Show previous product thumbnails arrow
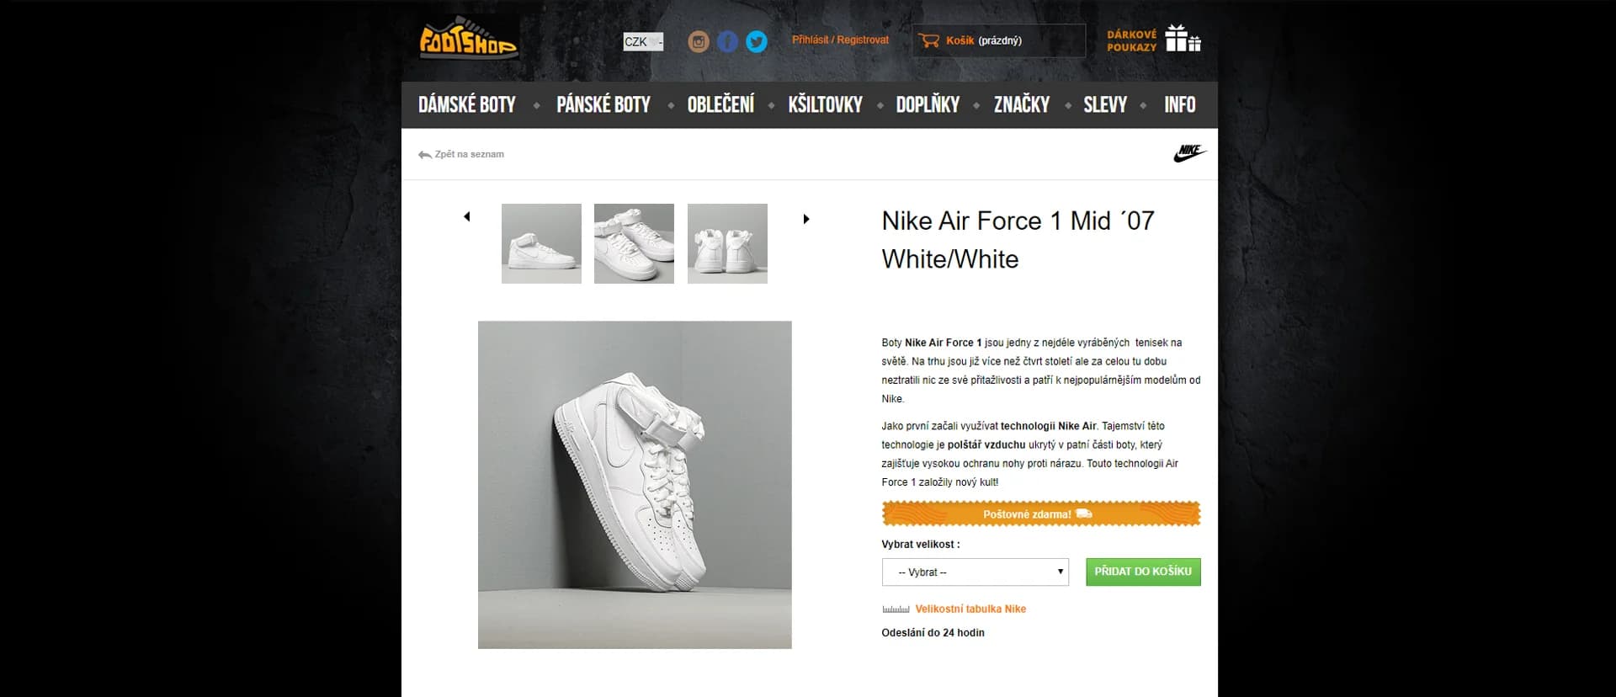The height and width of the screenshot is (697, 1616). pyautogui.click(x=467, y=217)
